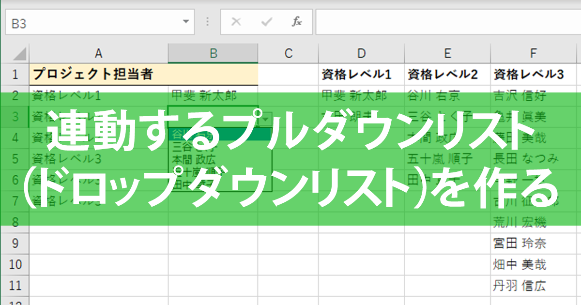Open the Name Box dropdown arrow
581x305 pixels.
click(x=186, y=21)
